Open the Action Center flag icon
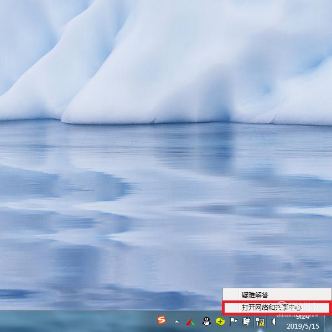The height and width of the screenshot is (332, 332). [x=233, y=321]
